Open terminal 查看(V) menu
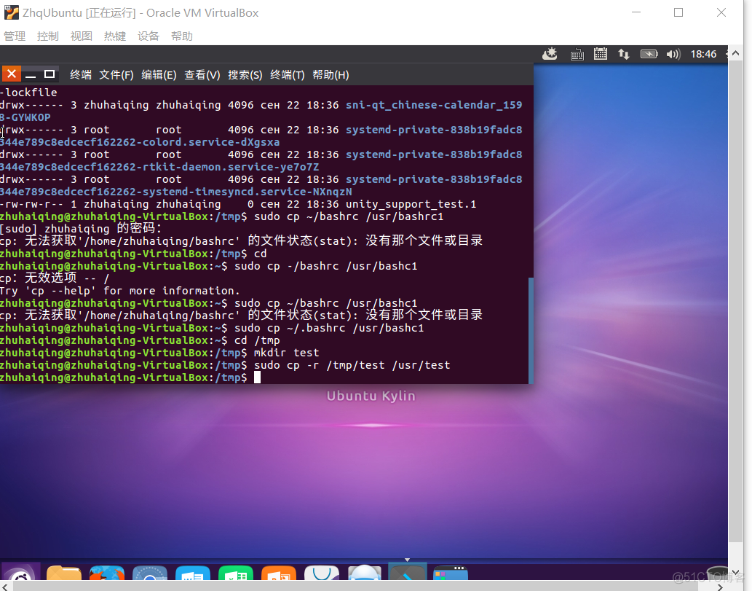 (202, 75)
